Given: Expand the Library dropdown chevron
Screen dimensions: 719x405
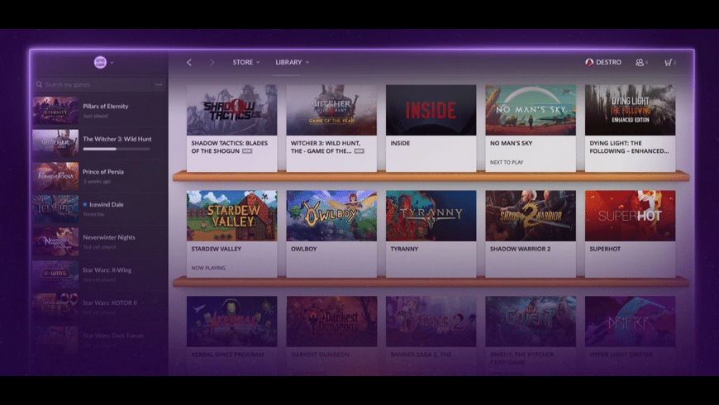Looking at the screenshot, I should click(307, 62).
